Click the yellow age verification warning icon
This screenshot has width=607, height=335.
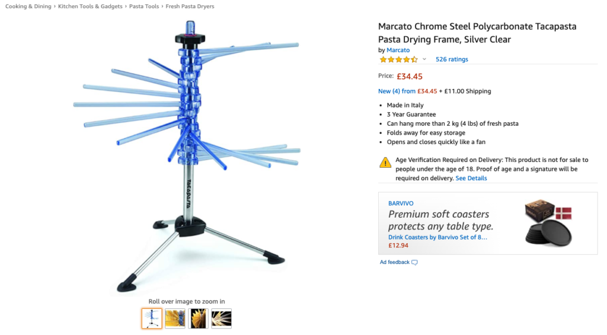pyautogui.click(x=385, y=162)
